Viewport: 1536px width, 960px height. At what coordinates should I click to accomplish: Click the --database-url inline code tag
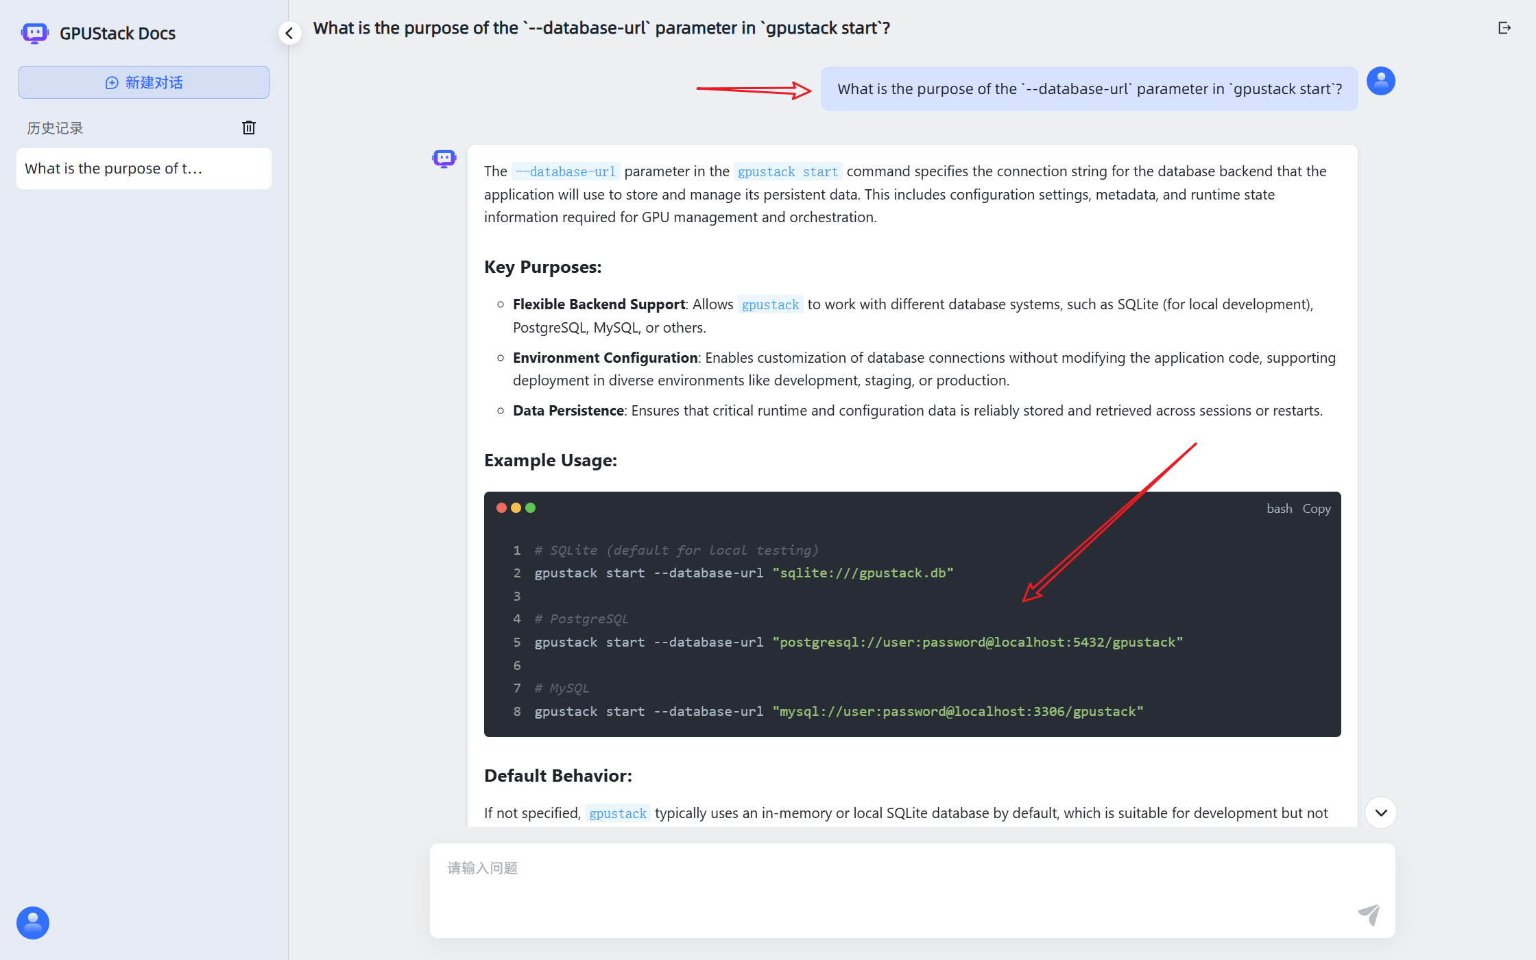point(566,171)
